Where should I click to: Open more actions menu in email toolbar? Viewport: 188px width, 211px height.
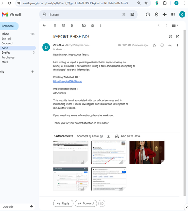100,25
